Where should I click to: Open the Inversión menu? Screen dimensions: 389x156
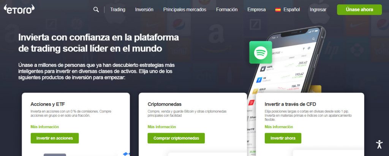[x=144, y=9]
